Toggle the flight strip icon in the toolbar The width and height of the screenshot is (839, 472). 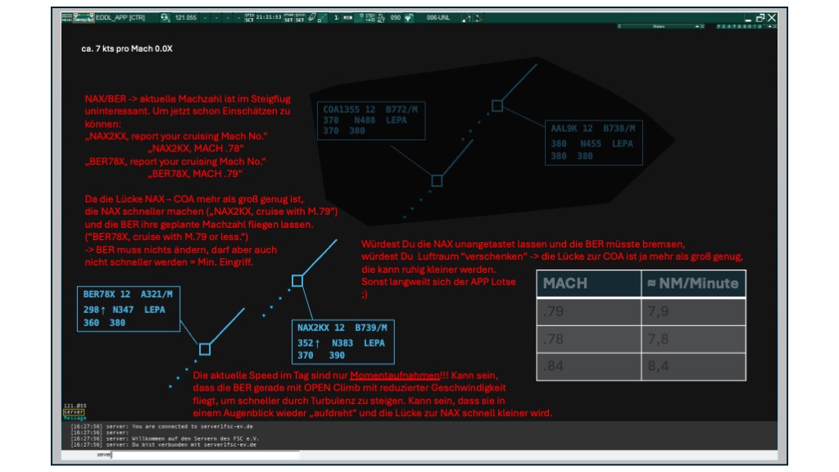tap(311, 18)
